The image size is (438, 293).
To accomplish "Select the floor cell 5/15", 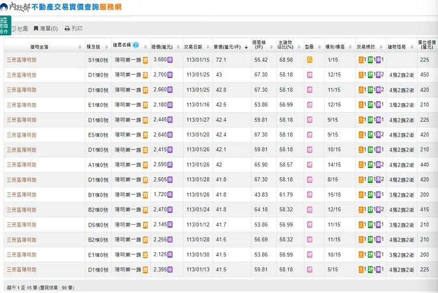I will tap(333, 269).
